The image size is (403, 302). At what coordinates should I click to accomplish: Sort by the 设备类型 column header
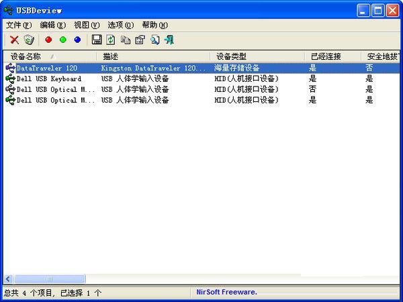coord(232,56)
